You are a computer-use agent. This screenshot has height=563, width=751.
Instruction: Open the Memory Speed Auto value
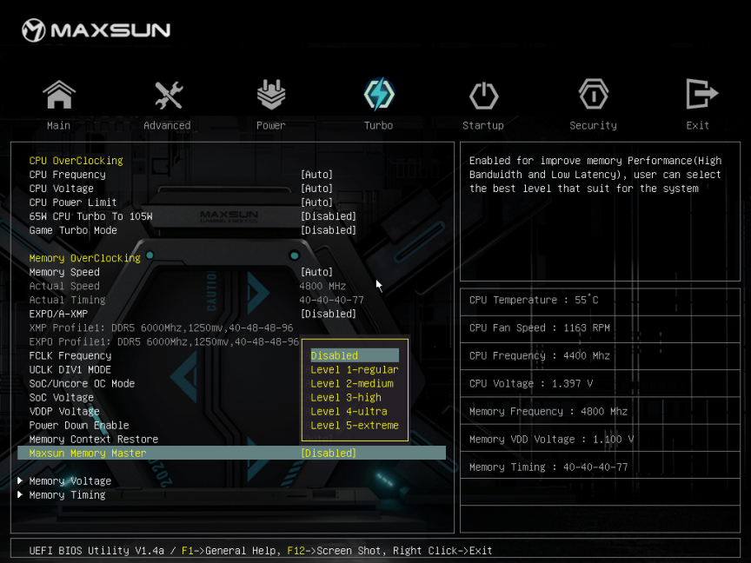(316, 272)
